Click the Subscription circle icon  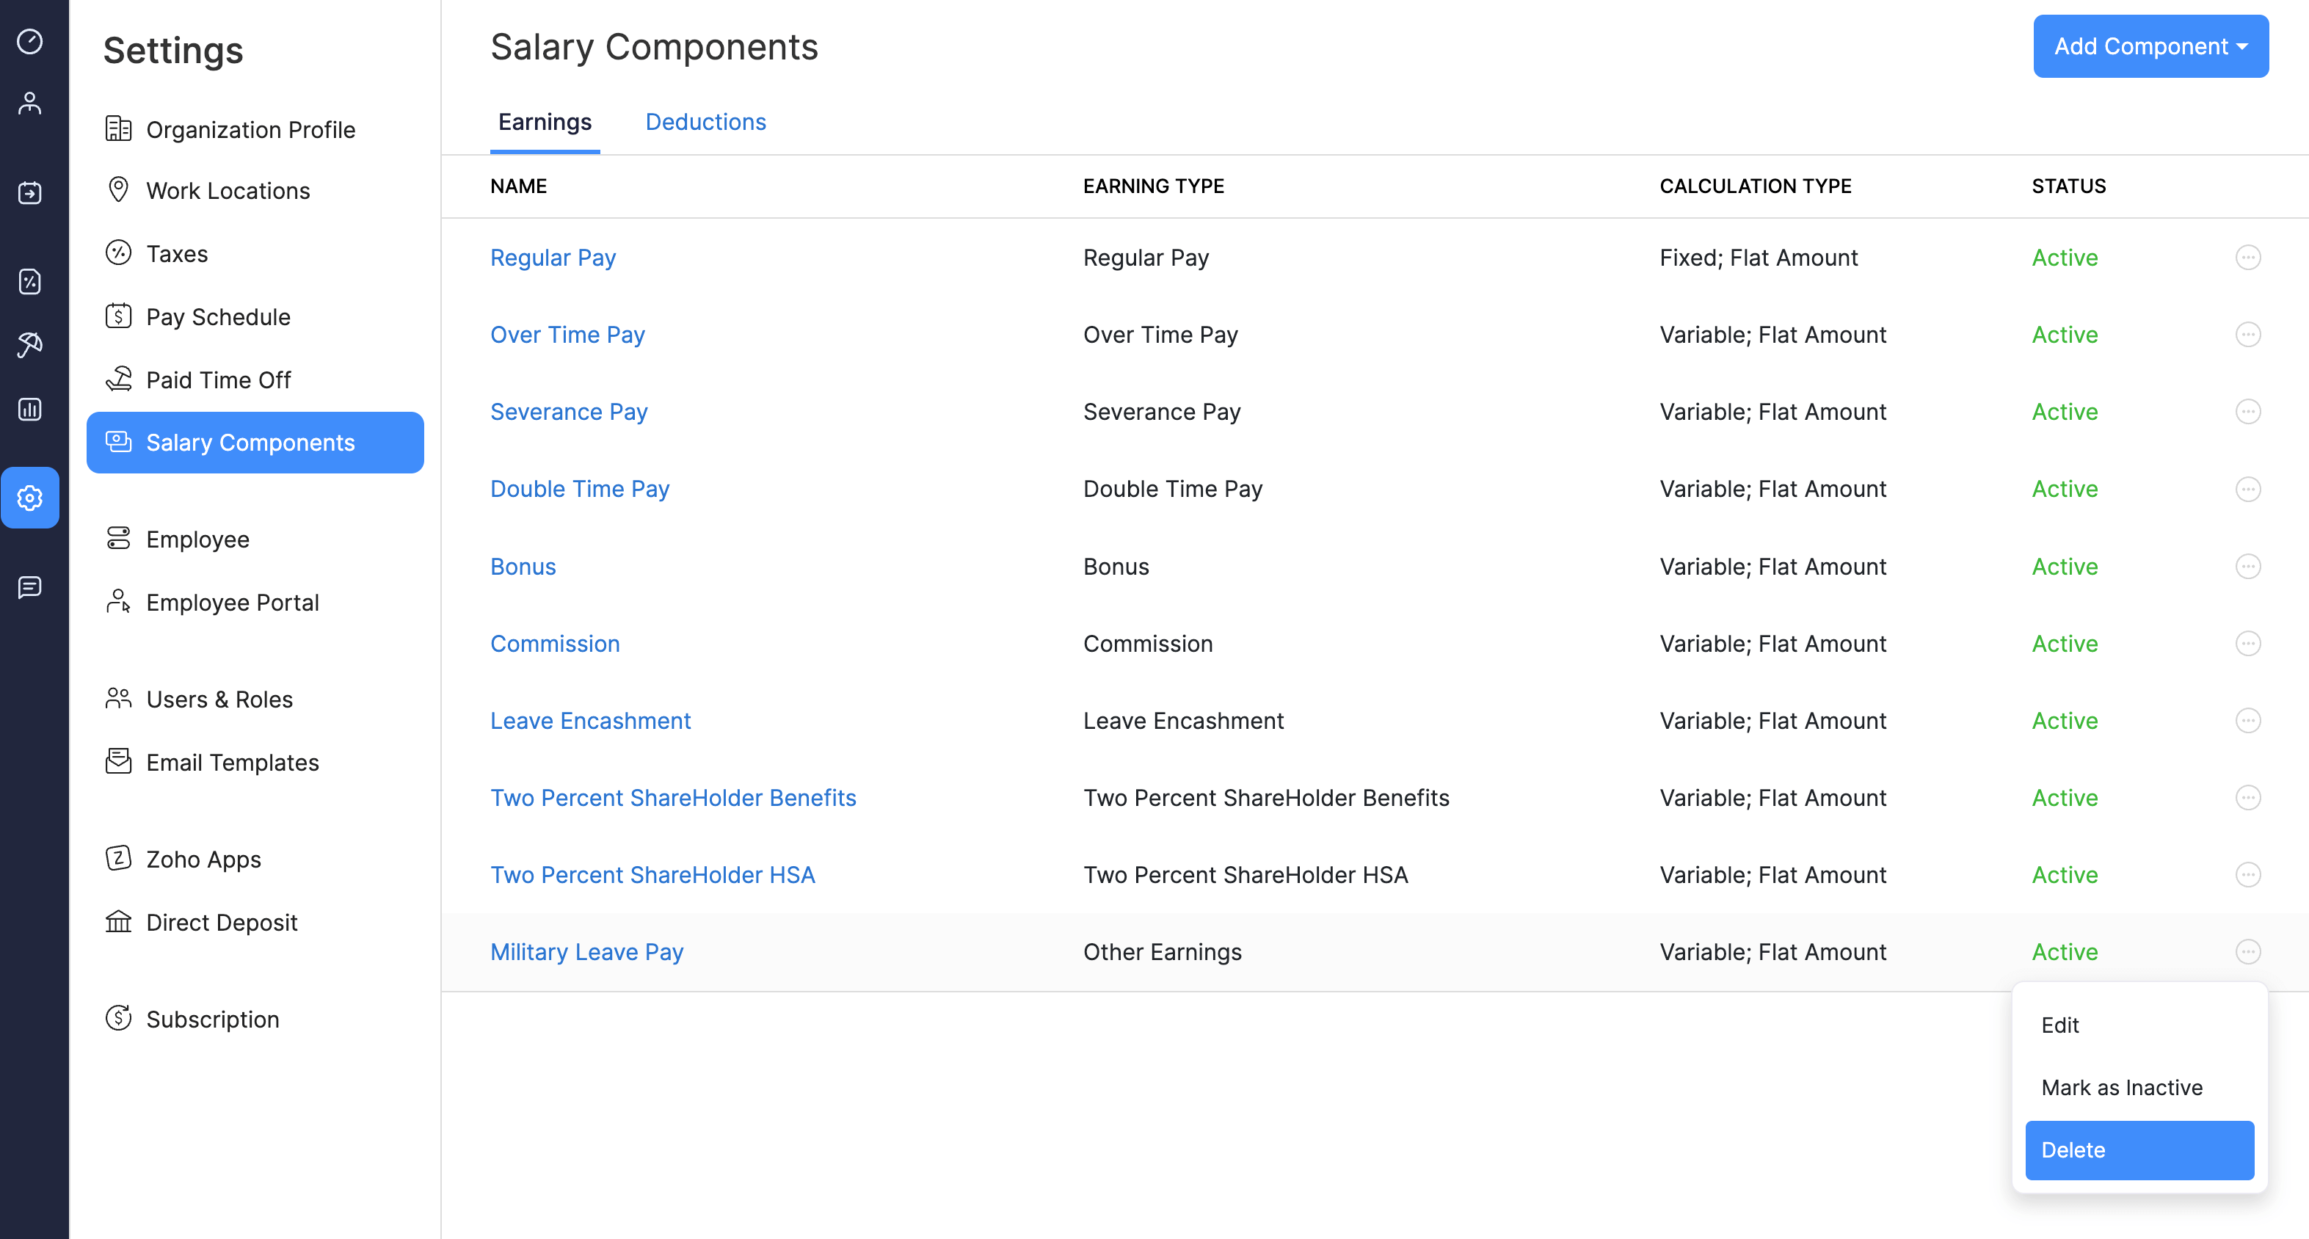pyautogui.click(x=117, y=1019)
